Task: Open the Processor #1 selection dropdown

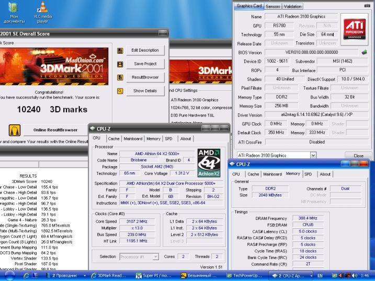Action: (156, 256)
